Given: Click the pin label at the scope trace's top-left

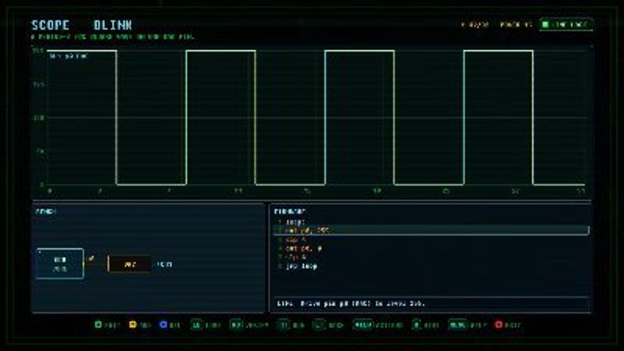Looking at the screenshot, I should (69, 56).
